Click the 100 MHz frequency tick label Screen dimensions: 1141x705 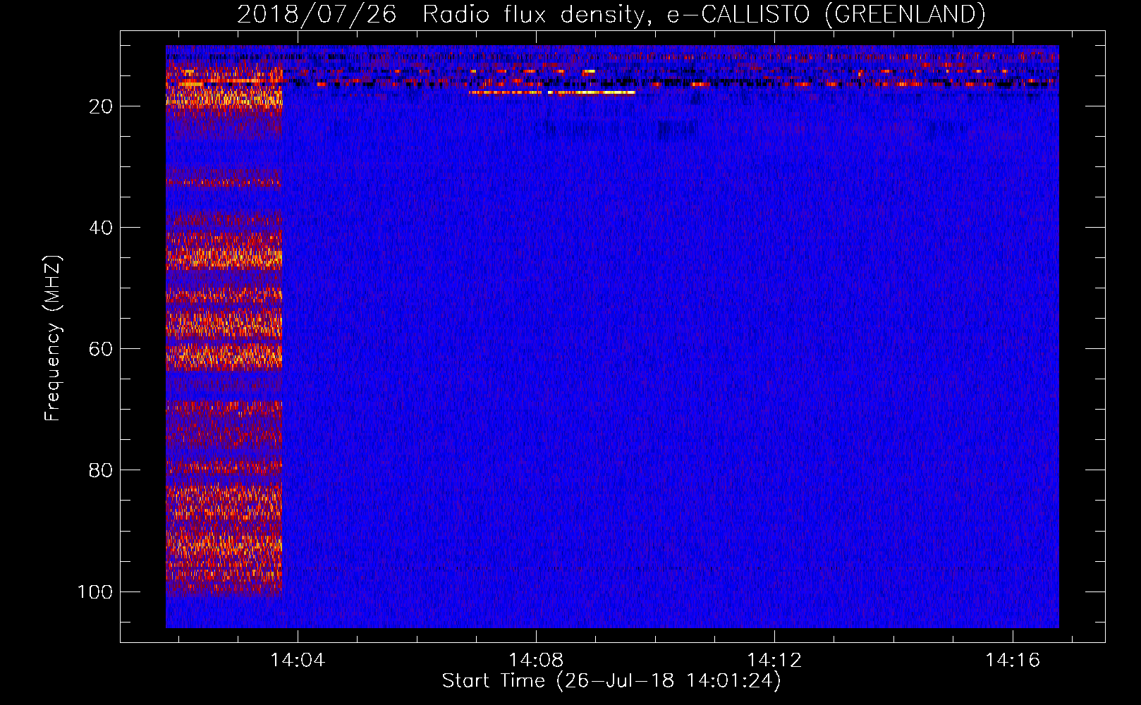pyautogui.click(x=95, y=591)
